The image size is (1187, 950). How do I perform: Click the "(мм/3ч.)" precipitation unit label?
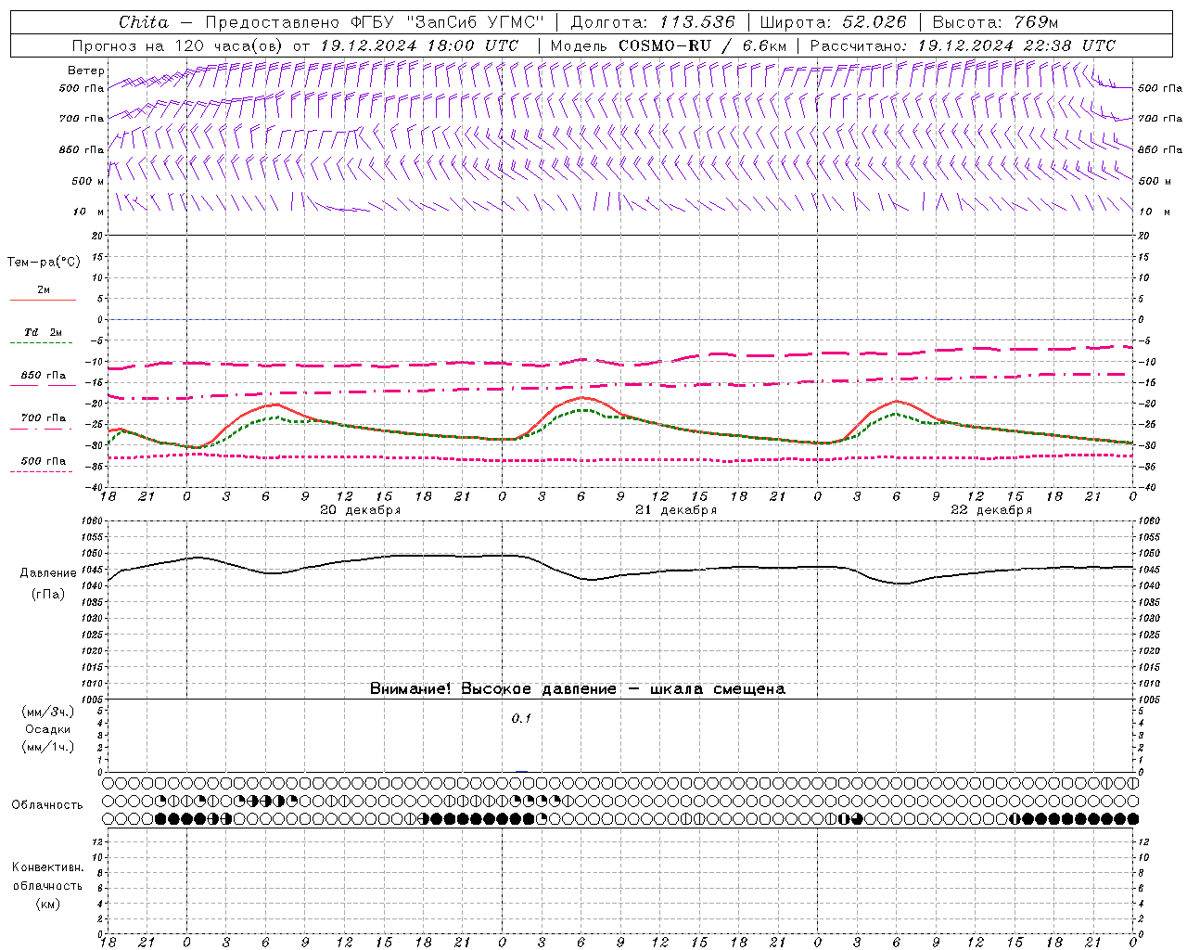tap(48, 712)
